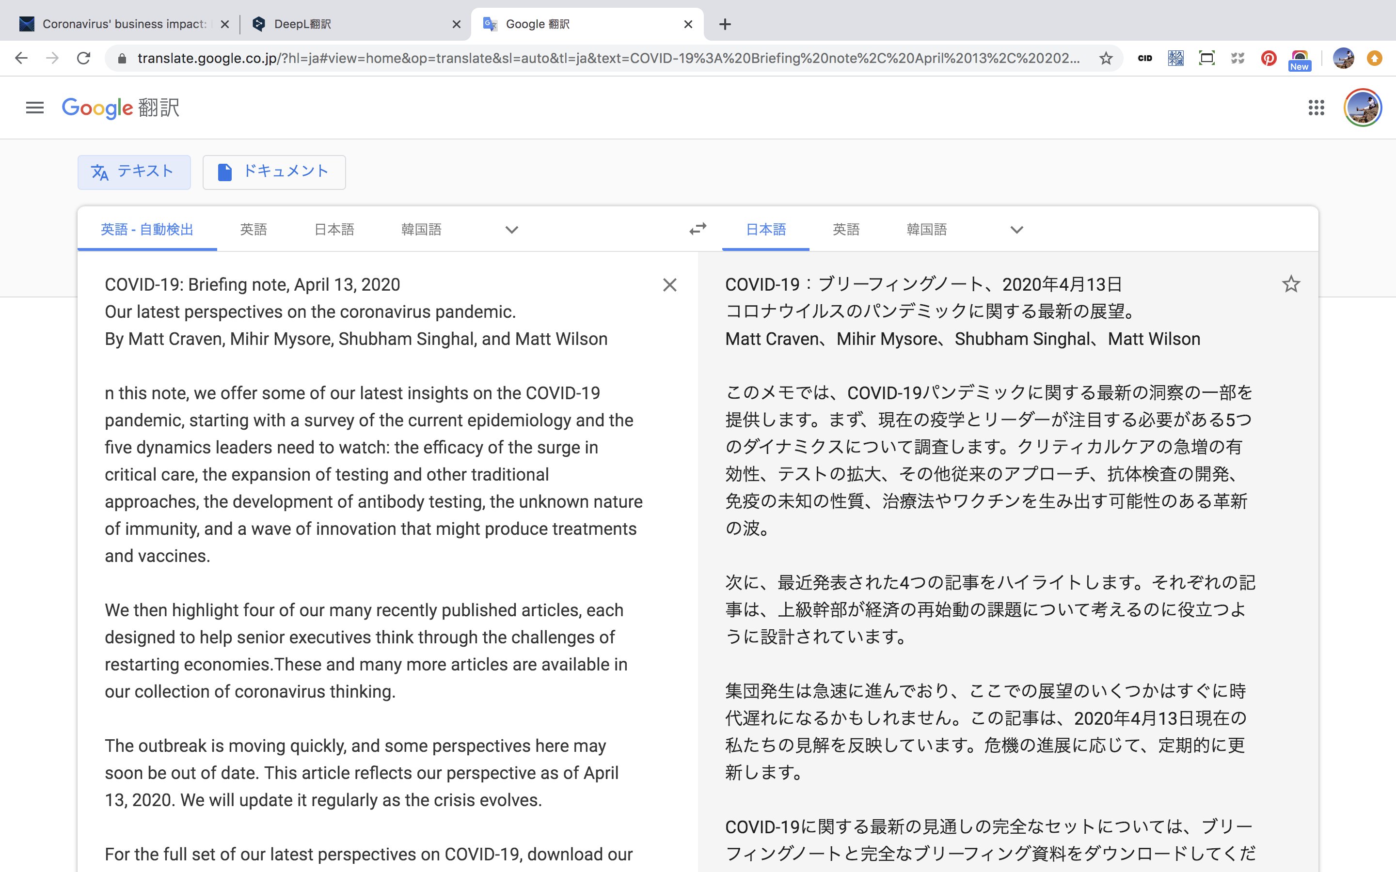This screenshot has width=1396, height=872.
Task: Click the source line 'Our latest perspectives on the coronavirus pandemic.'
Action: point(310,311)
